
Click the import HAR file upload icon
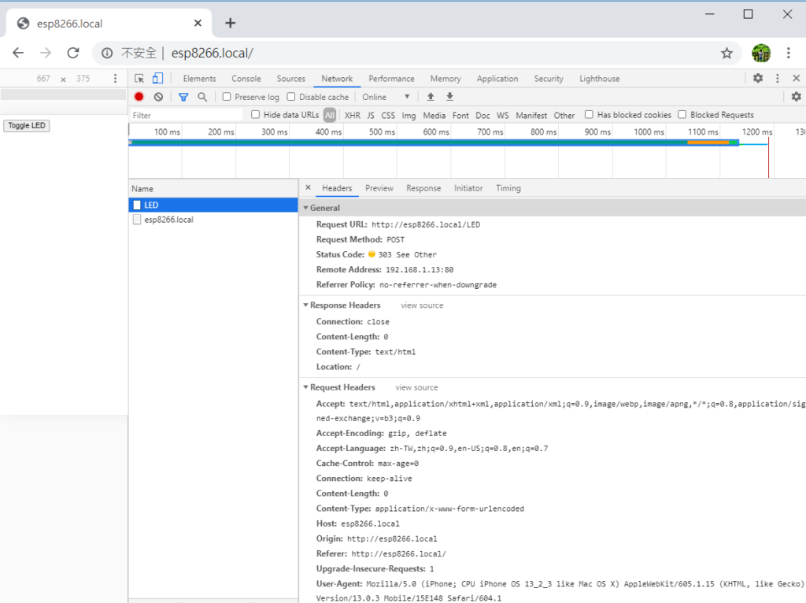431,97
